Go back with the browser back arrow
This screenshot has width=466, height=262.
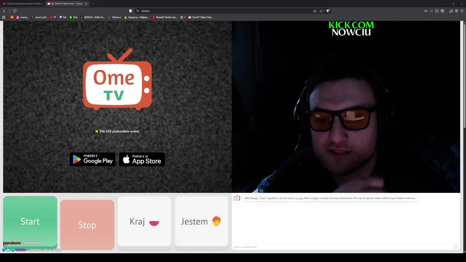[4, 11]
